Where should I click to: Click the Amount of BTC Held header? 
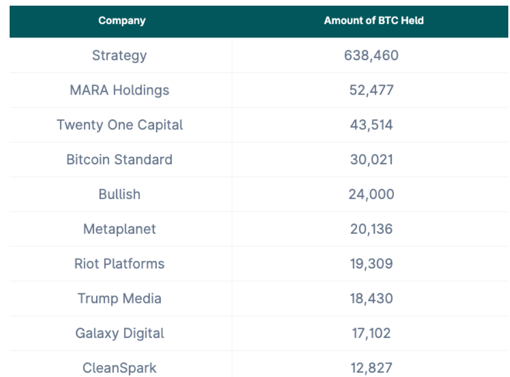click(x=374, y=21)
